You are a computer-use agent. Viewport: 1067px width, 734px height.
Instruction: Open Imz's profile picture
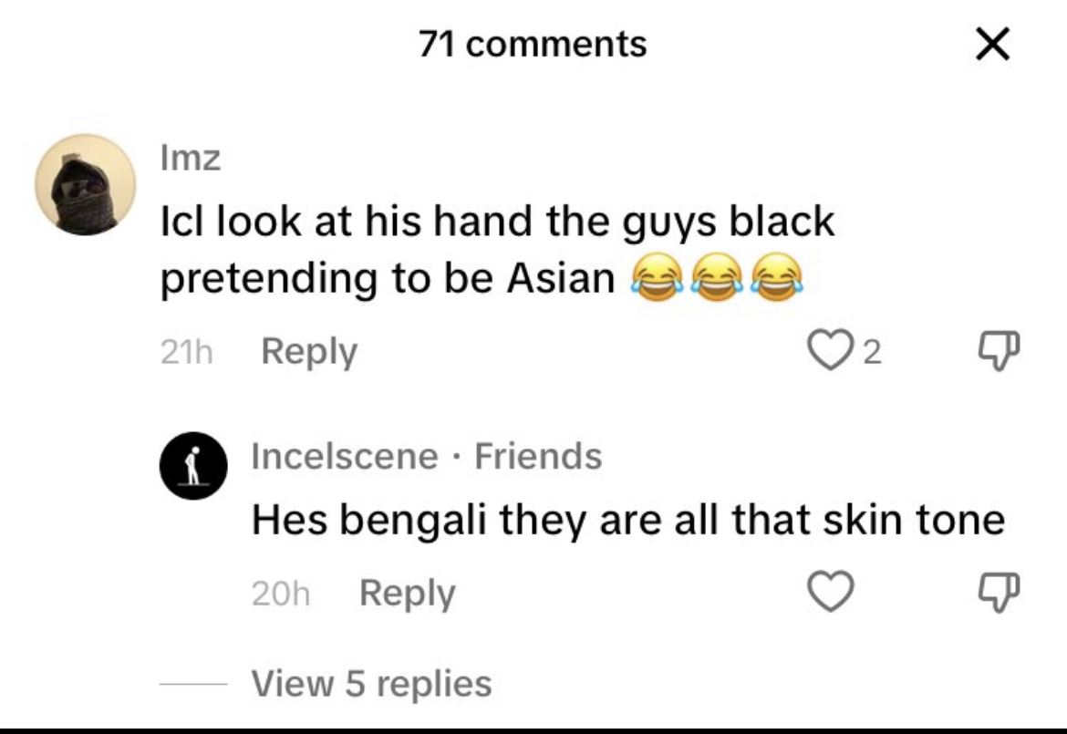click(x=86, y=184)
